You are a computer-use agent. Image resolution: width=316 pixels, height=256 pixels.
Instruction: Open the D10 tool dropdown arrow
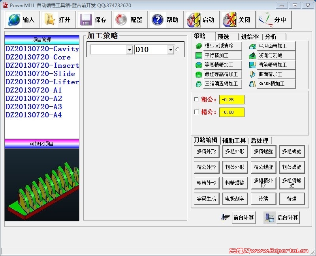(x=171, y=50)
